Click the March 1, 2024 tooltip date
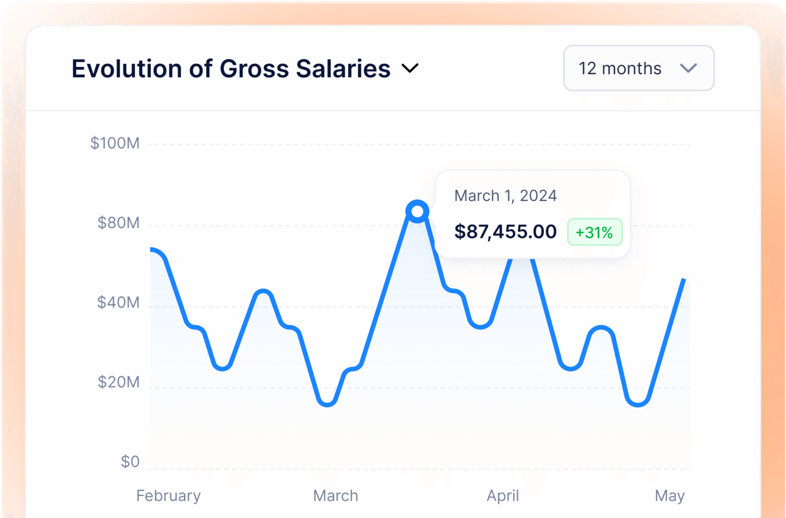The image size is (786, 518). point(505,196)
